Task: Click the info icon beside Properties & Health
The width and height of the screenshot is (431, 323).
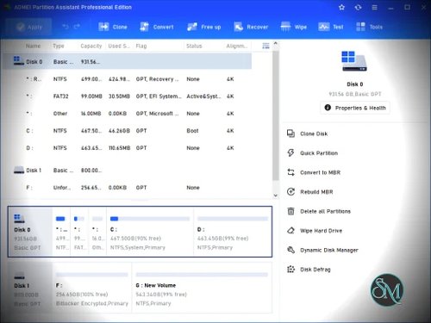Action: [328, 108]
